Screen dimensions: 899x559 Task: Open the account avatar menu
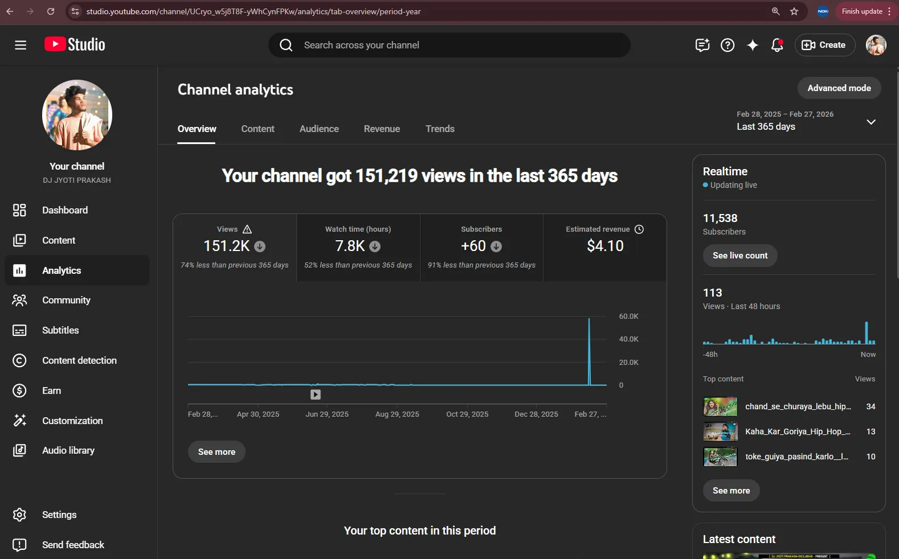coord(876,45)
